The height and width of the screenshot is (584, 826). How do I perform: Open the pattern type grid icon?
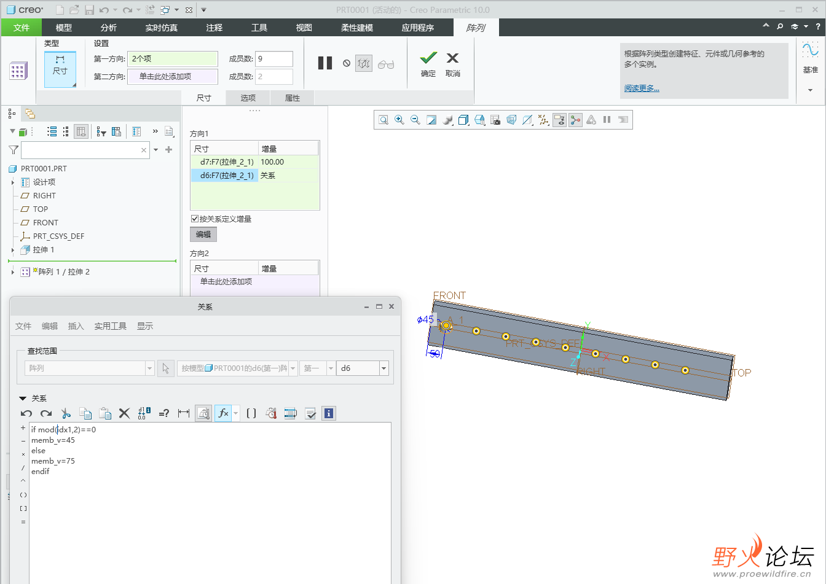[18, 71]
